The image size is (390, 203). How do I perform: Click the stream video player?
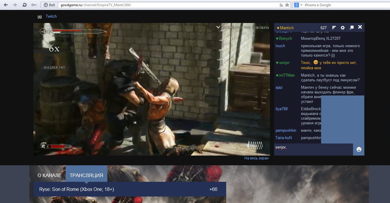tap(152, 89)
